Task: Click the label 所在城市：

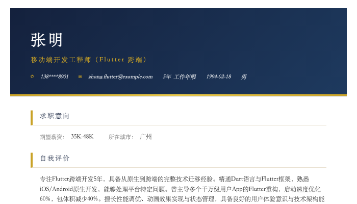Action: click(x=121, y=137)
